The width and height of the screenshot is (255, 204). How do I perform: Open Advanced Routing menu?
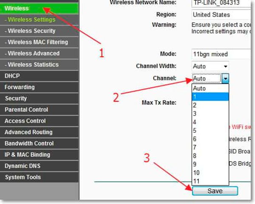tap(39, 132)
